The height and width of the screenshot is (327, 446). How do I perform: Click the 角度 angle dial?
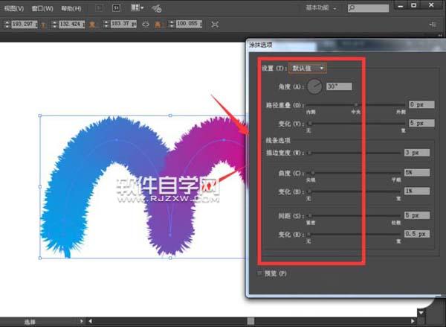point(314,86)
